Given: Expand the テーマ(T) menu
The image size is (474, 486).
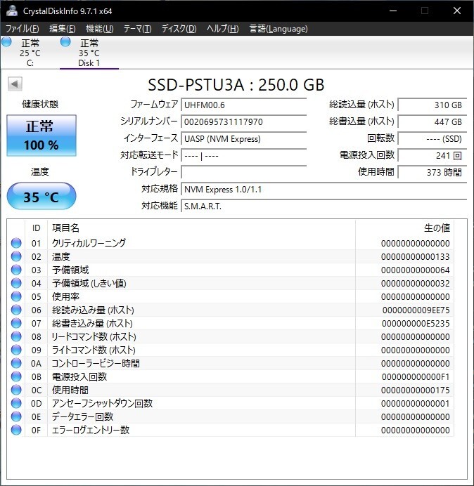Looking at the screenshot, I should pos(137,29).
